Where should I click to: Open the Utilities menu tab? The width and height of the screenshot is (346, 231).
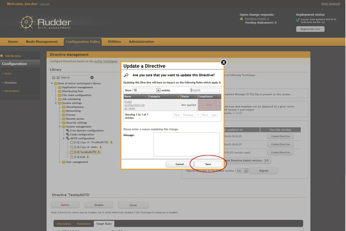(x=114, y=41)
